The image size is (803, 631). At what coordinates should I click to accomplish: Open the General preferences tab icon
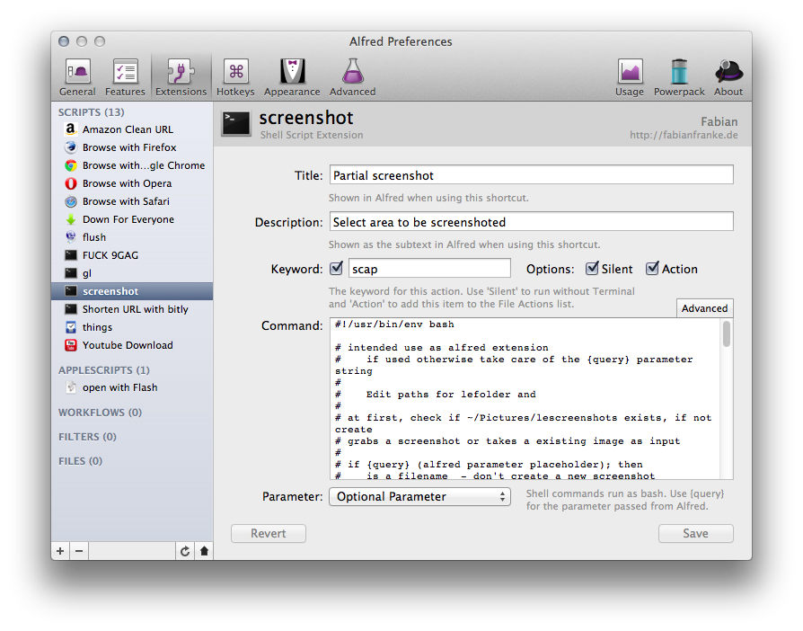(77, 71)
